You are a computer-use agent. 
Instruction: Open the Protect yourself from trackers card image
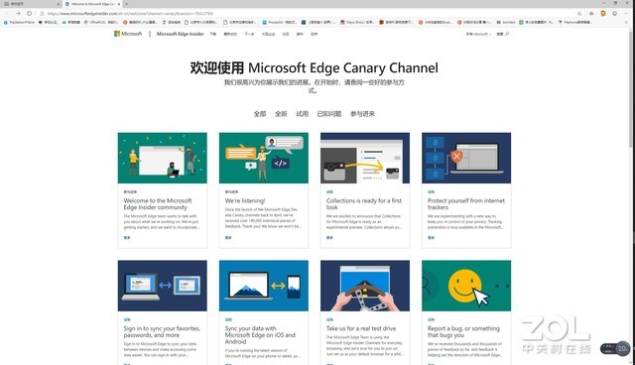point(466,158)
